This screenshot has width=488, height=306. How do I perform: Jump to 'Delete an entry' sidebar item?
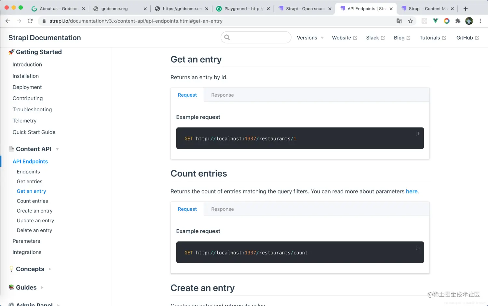[x=34, y=230]
